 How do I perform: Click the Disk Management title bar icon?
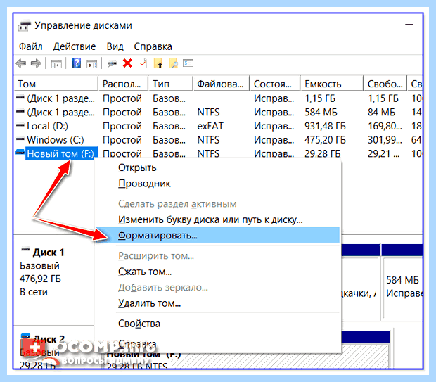24,25
